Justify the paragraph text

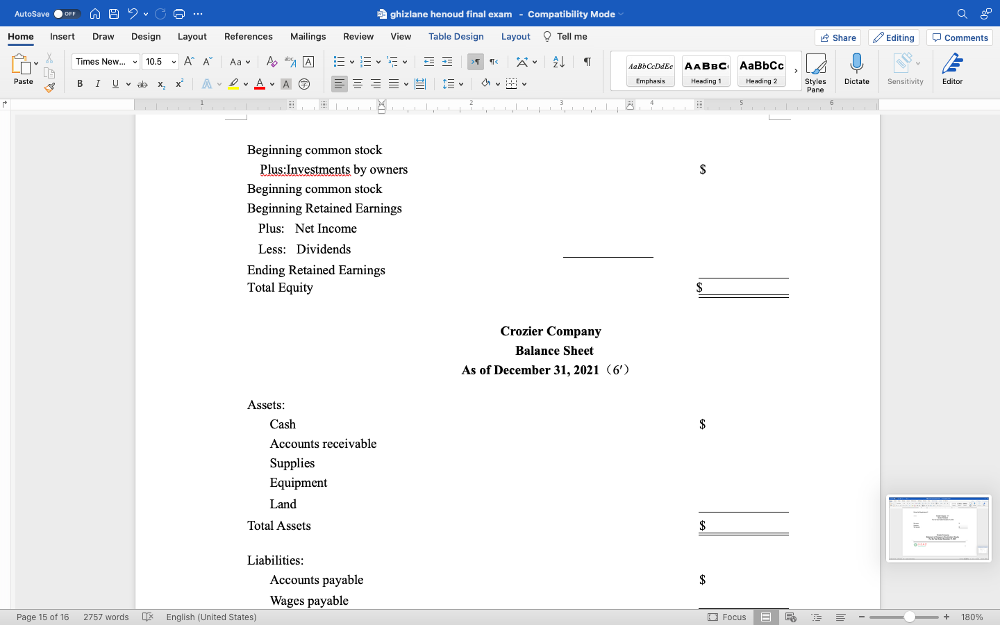point(394,84)
